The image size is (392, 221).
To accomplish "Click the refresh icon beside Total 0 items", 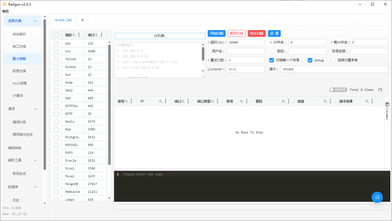I will coord(380,90).
